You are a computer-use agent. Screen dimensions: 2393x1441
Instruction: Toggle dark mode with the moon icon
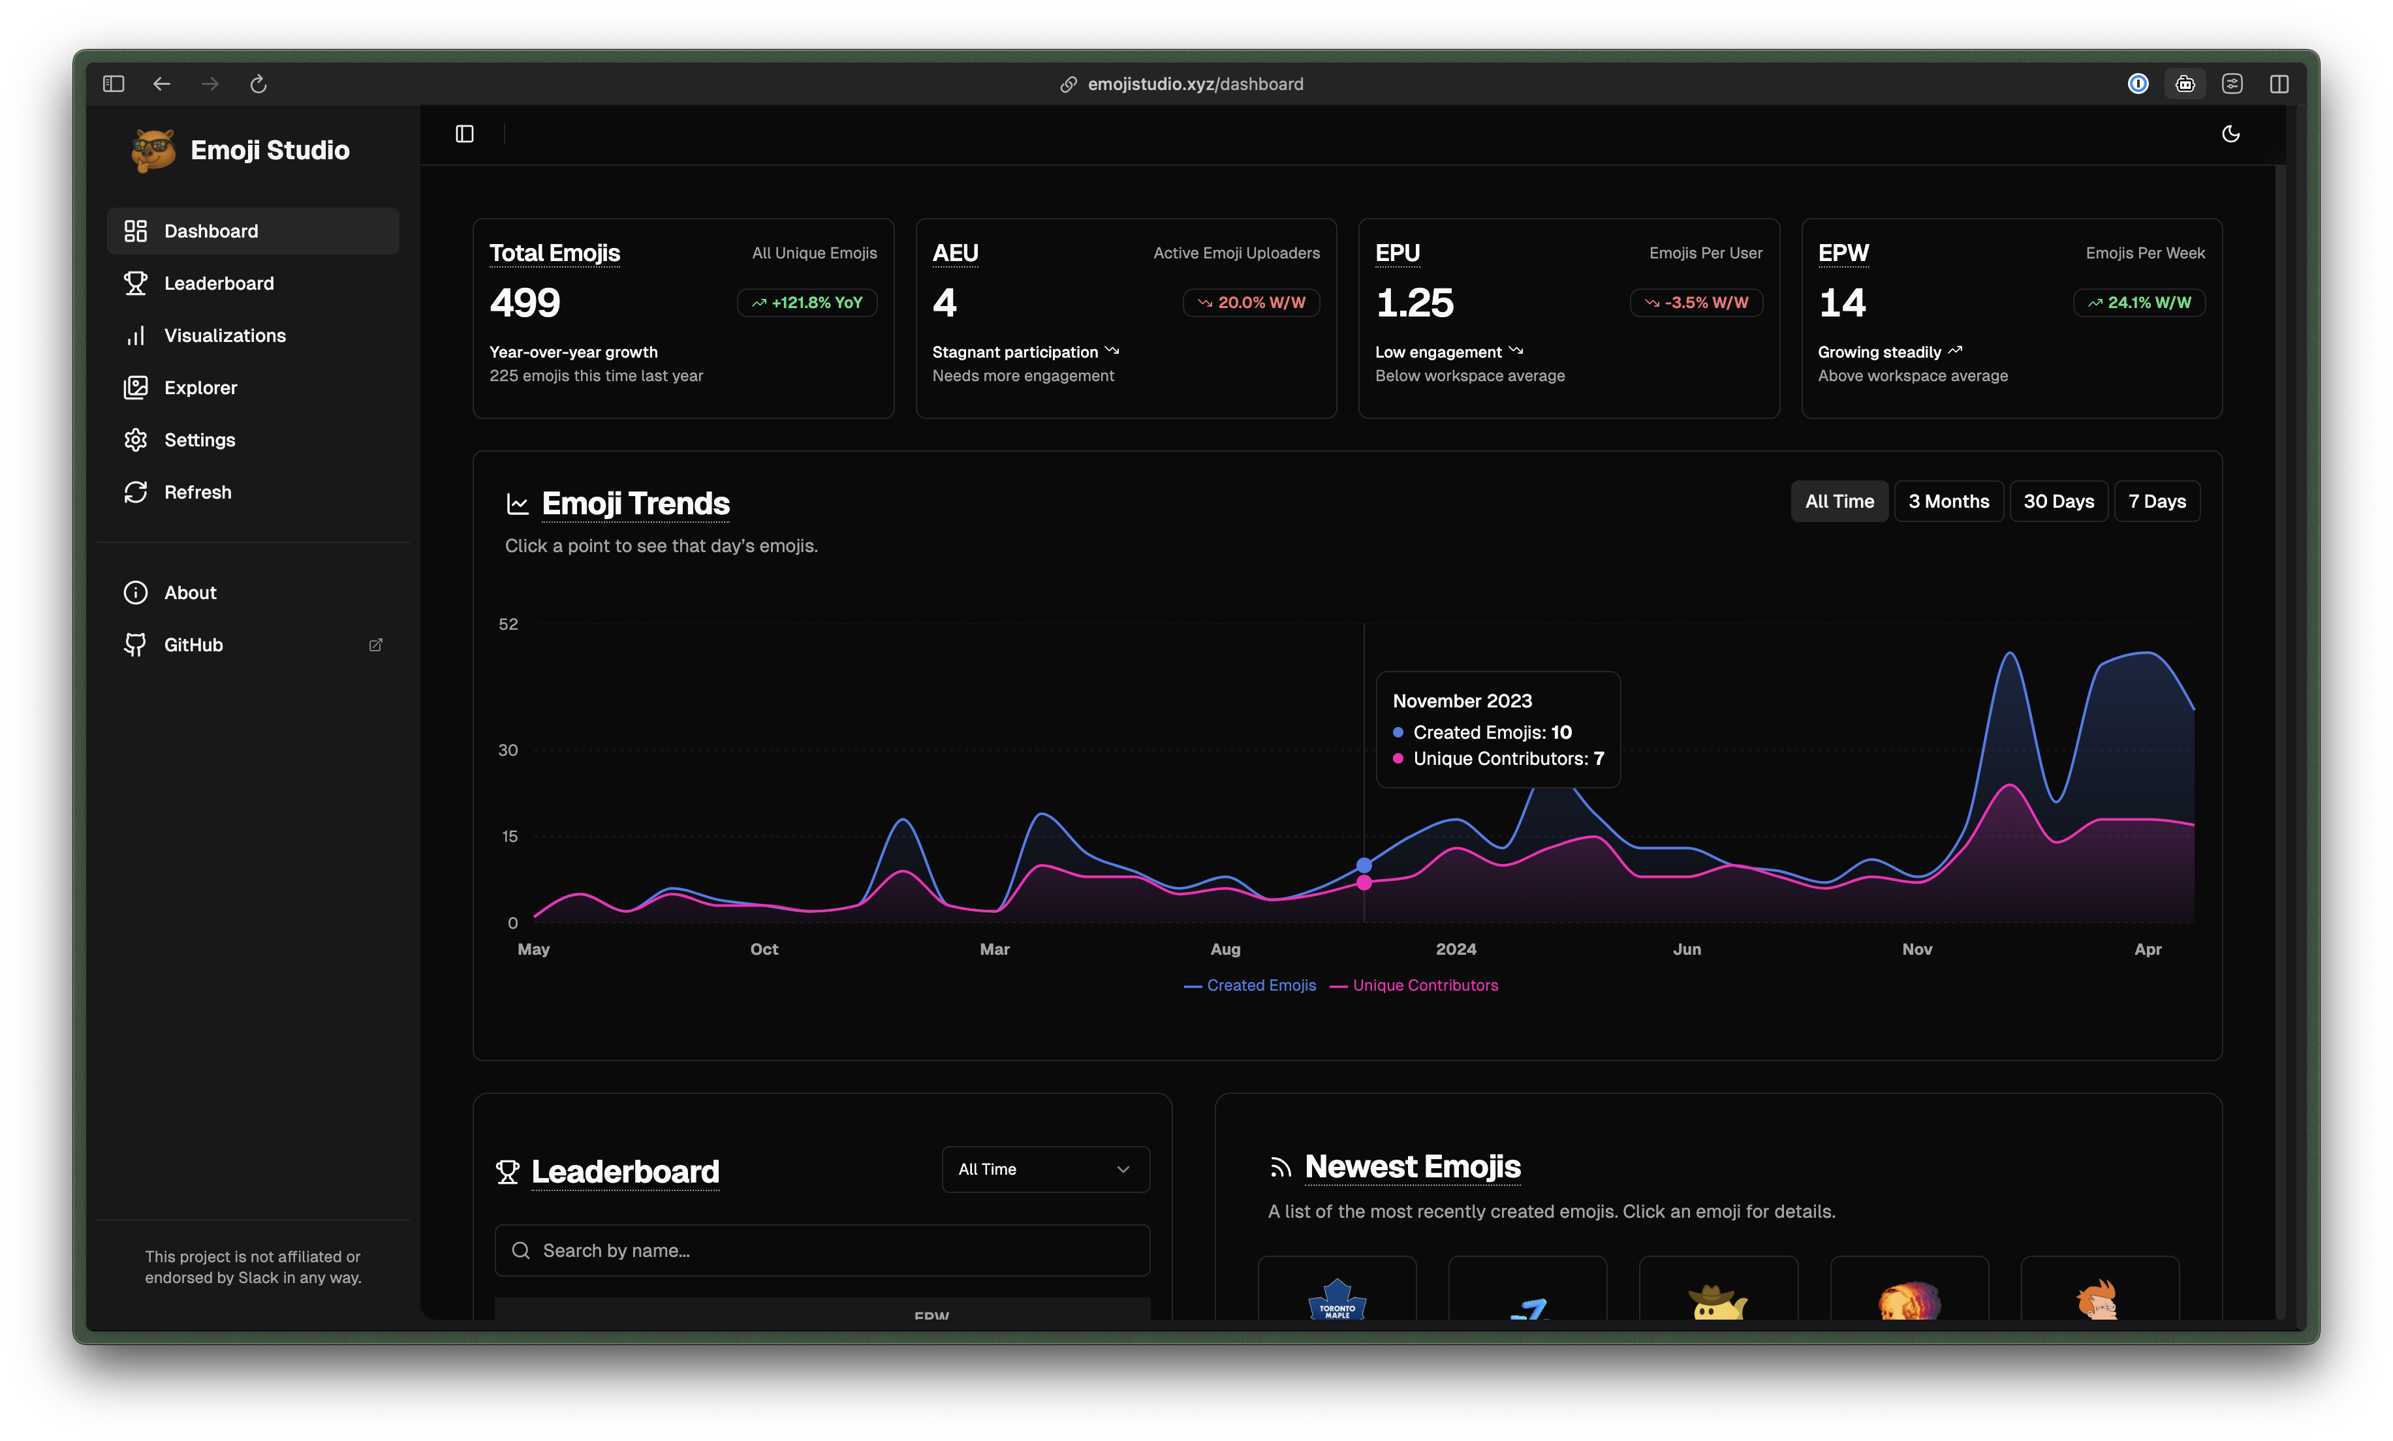(x=2231, y=134)
